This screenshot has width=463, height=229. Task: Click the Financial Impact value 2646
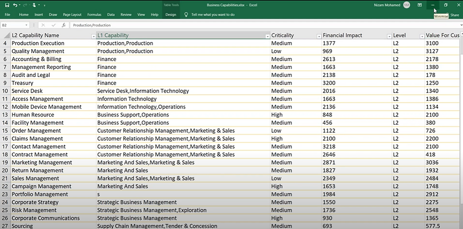point(357,155)
